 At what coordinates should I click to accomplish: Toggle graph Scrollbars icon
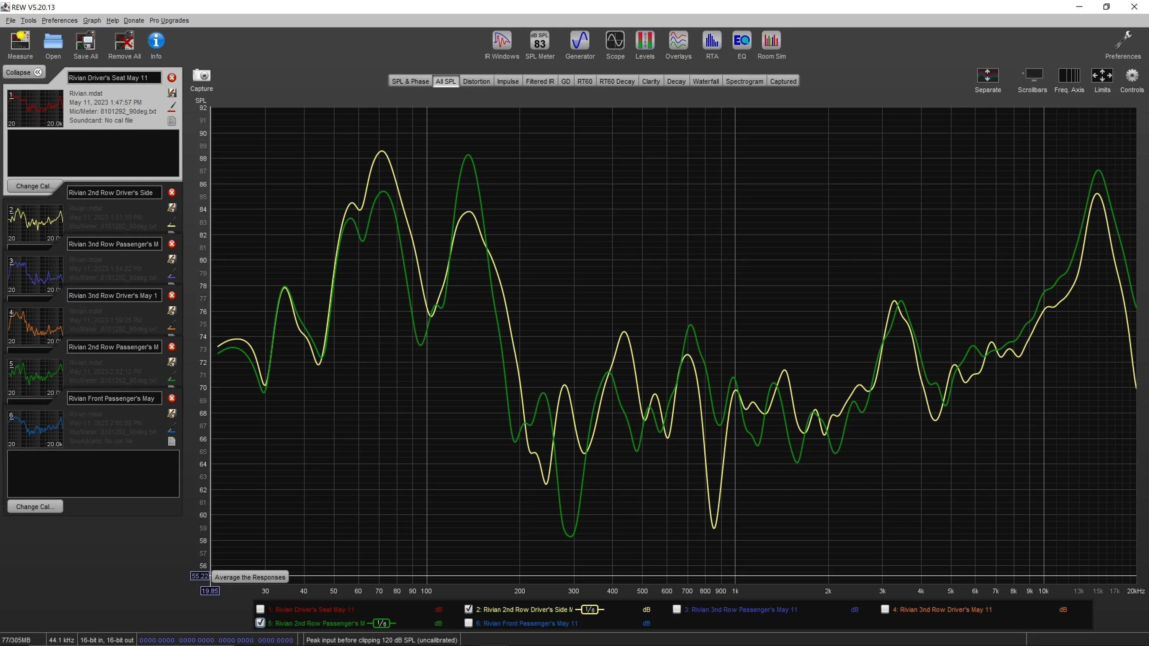(1032, 80)
